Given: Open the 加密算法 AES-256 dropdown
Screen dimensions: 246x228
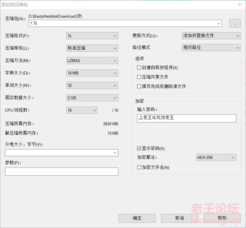Looking at the screenshot, I should 216,157.
